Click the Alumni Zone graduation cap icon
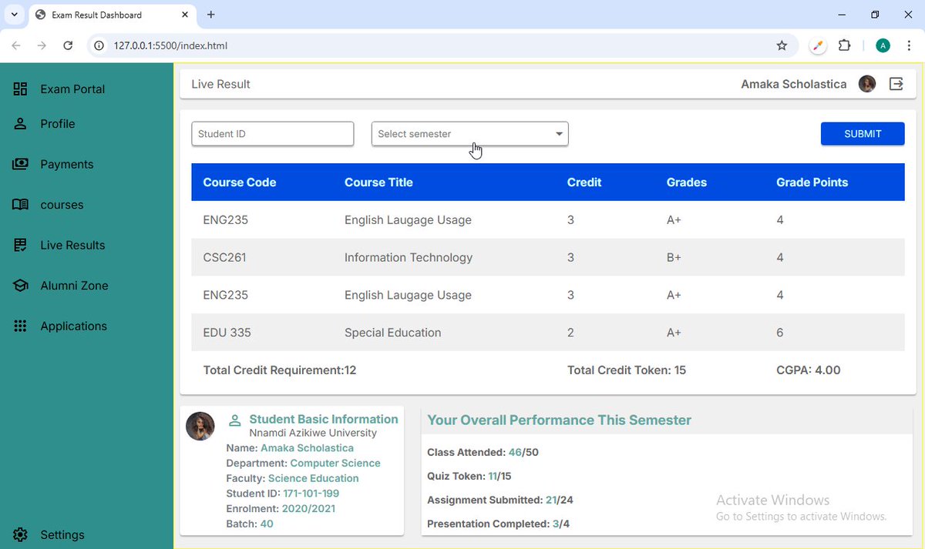Image resolution: width=925 pixels, height=549 pixels. coord(21,285)
